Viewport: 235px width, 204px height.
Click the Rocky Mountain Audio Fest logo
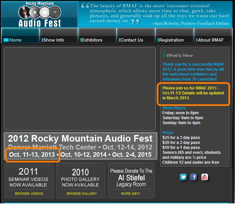point(40,15)
